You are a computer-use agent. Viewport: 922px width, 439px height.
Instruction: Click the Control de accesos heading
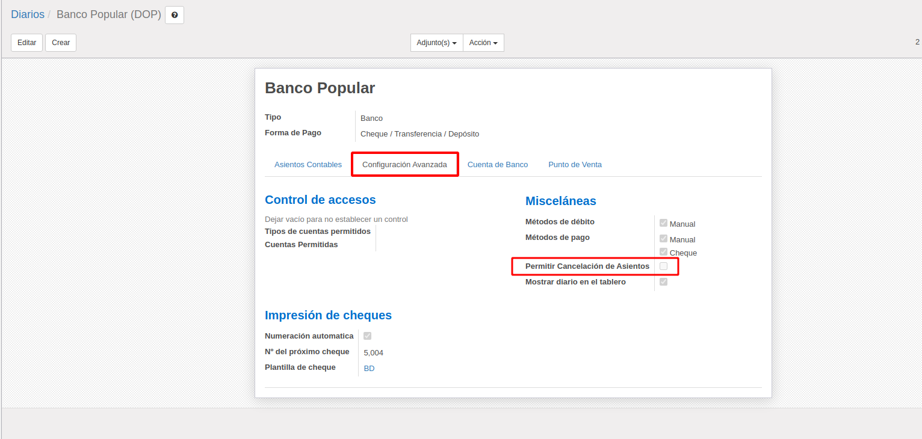(320, 200)
